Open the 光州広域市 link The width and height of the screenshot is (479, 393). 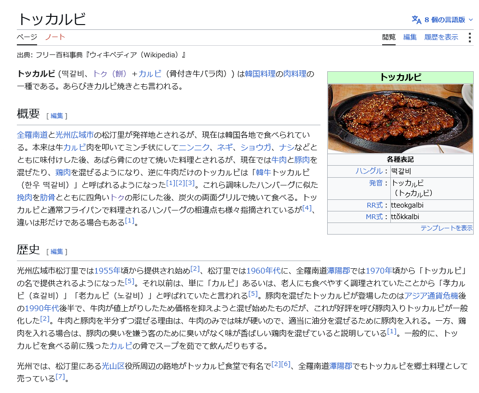coord(75,135)
